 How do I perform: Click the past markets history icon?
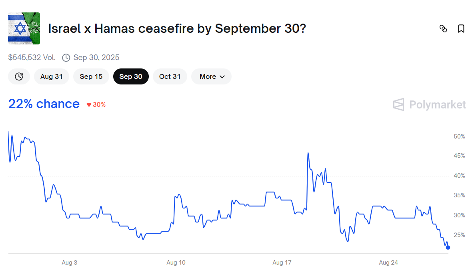19,76
